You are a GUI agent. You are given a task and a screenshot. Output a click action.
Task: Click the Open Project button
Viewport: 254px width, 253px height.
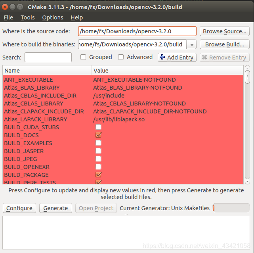(x=96, y=208)
